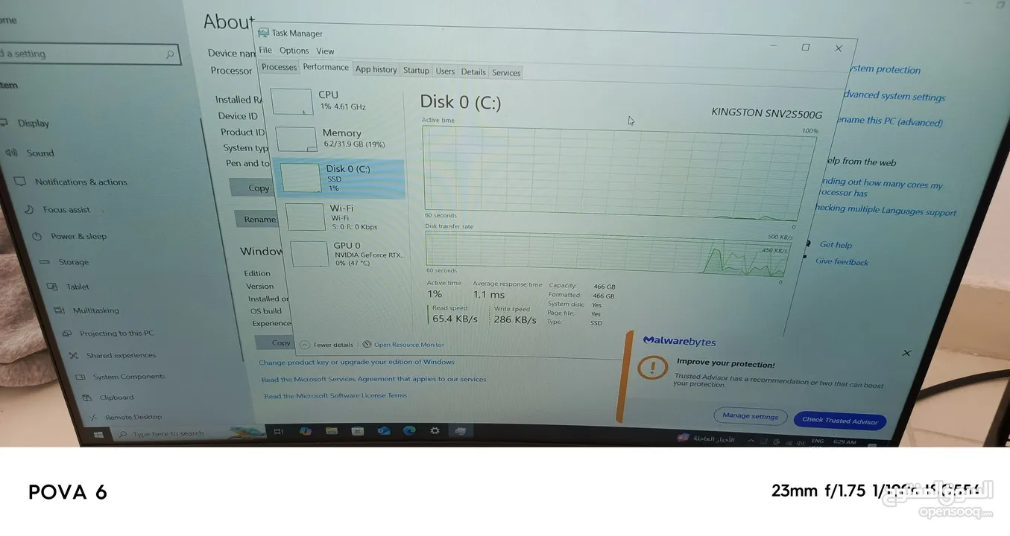
Task: Click the search magnifier in Settings box
Action: pyautogui.click(x=171, y=54)
